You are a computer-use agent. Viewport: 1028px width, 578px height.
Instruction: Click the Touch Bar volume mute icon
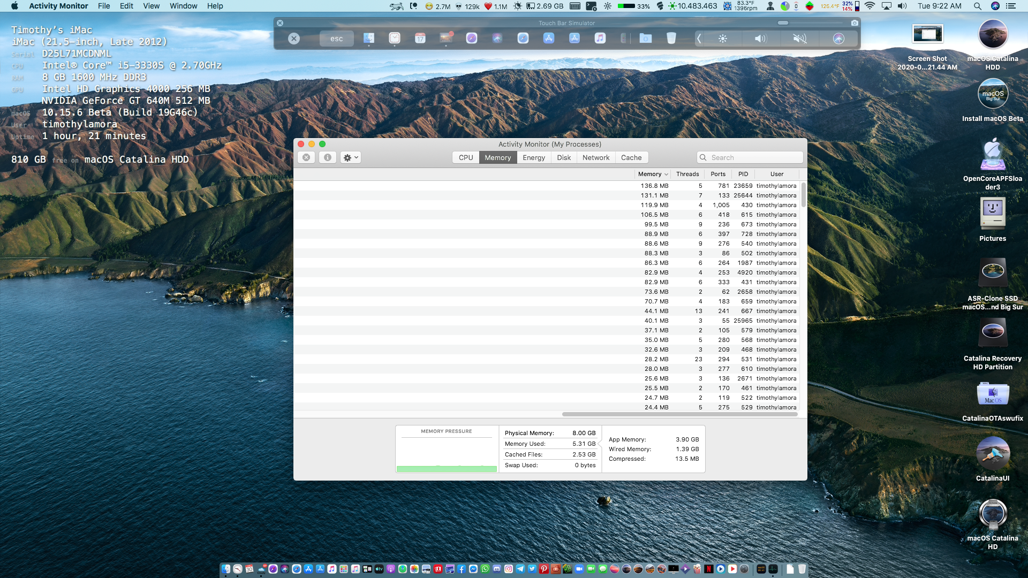point(798,38)
